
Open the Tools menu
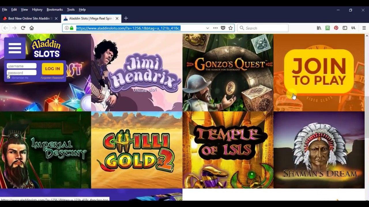point(71,9)
